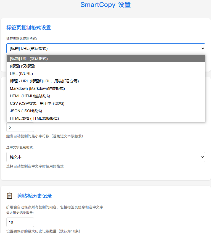Select CSV格式 spreadsheet option
This screenshot has width=211, height=233.
(x=106, y=103)
